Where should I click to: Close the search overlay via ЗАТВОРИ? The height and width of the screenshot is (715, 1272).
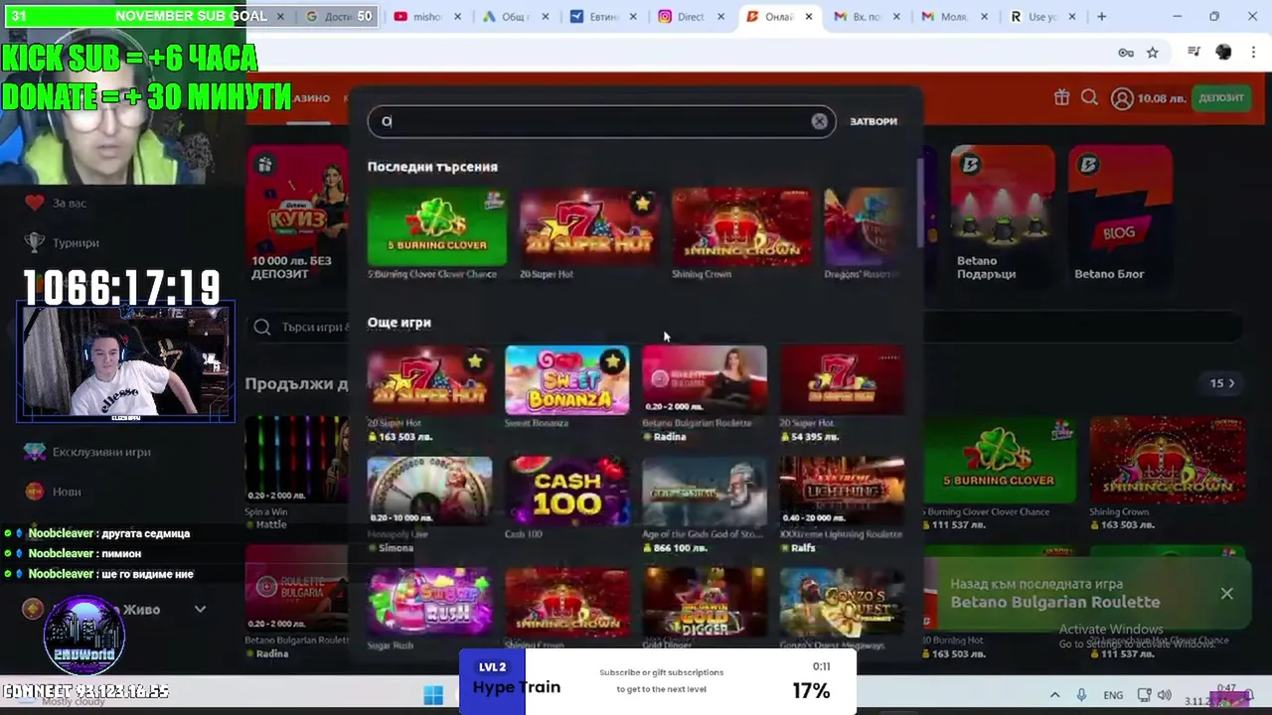pos(873,121)
